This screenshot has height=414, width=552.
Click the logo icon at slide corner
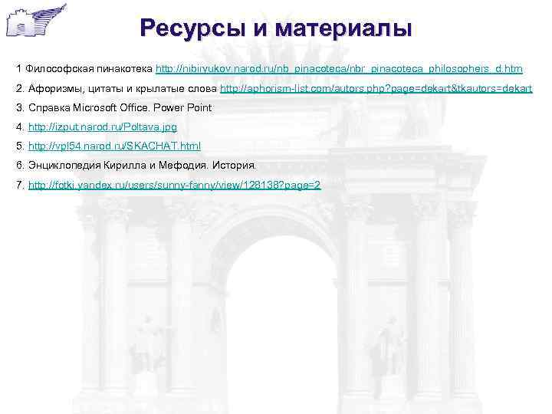[36, 20]
